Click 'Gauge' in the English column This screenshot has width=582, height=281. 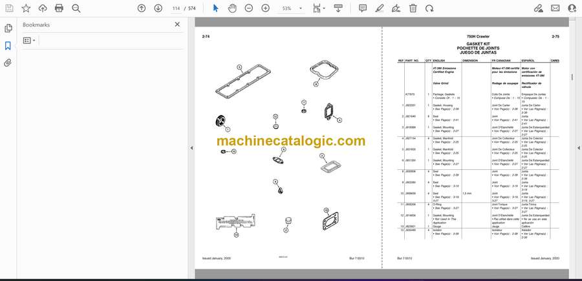tap(436, 227)
